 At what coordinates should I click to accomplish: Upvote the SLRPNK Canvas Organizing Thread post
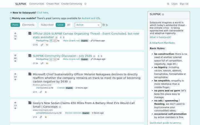pyautogui.click(x=15, y=33)
